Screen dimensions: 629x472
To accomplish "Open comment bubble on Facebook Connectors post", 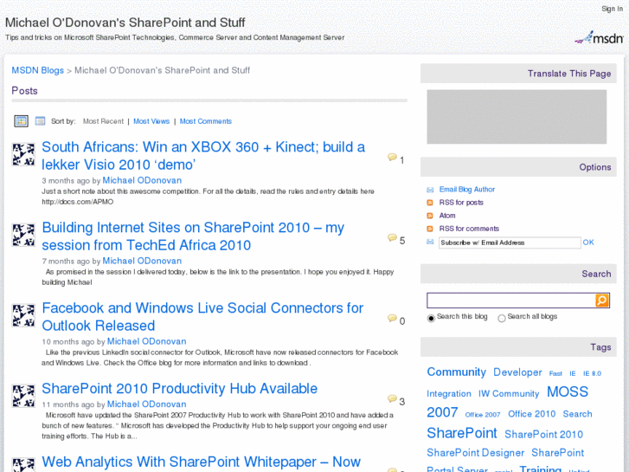I will click(x=392, y=318).
